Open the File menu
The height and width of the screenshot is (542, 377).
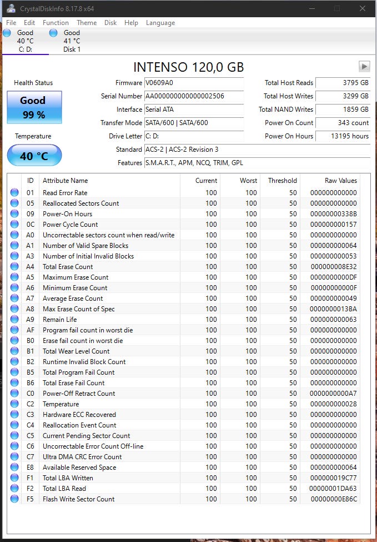(11, 23)
